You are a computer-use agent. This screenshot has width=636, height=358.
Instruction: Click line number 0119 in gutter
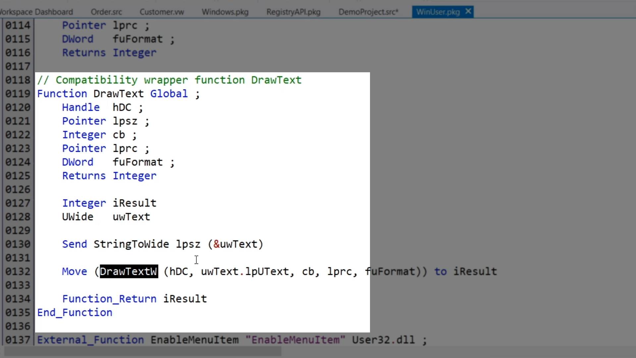[x=18, y=94]
